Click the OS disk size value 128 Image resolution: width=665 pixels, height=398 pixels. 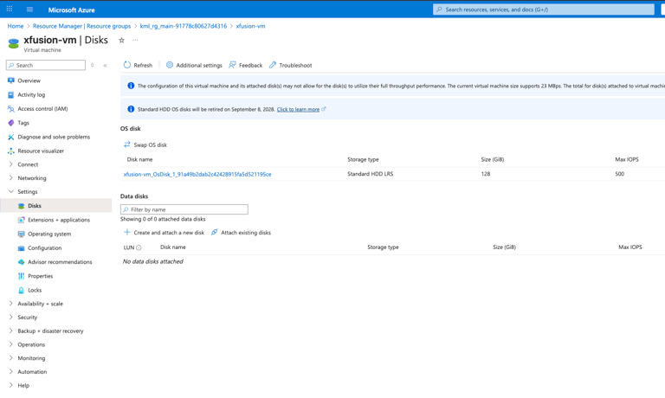(486, 174)
